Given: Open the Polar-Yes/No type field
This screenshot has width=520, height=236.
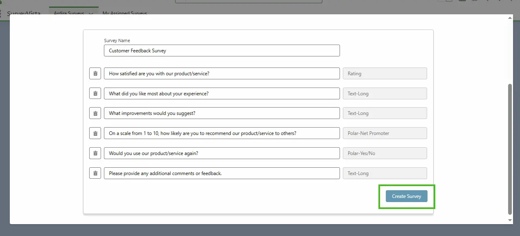Looking at the screenshot, I should point(385,153).
